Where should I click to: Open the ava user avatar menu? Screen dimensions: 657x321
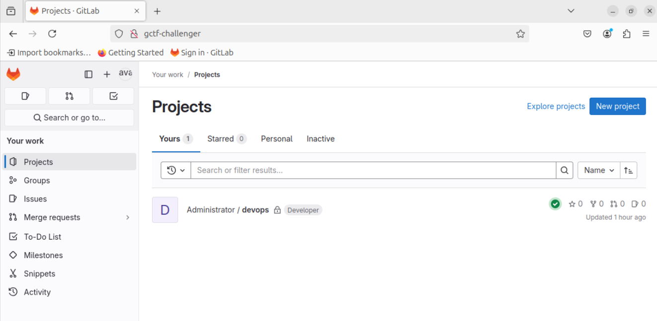point(125,74)
